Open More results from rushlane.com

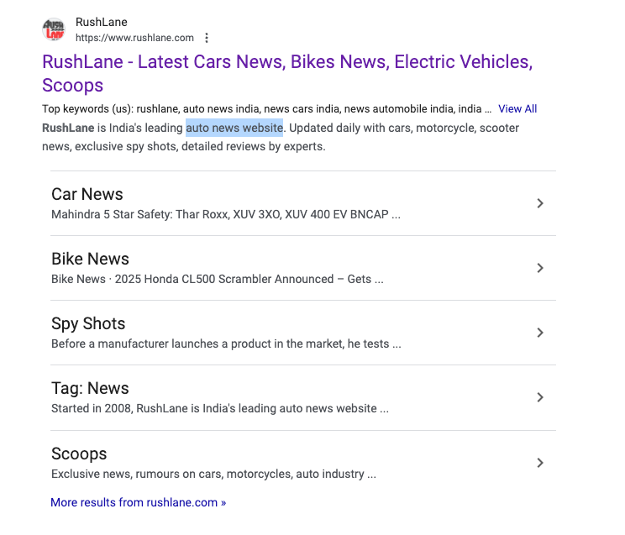139,502
